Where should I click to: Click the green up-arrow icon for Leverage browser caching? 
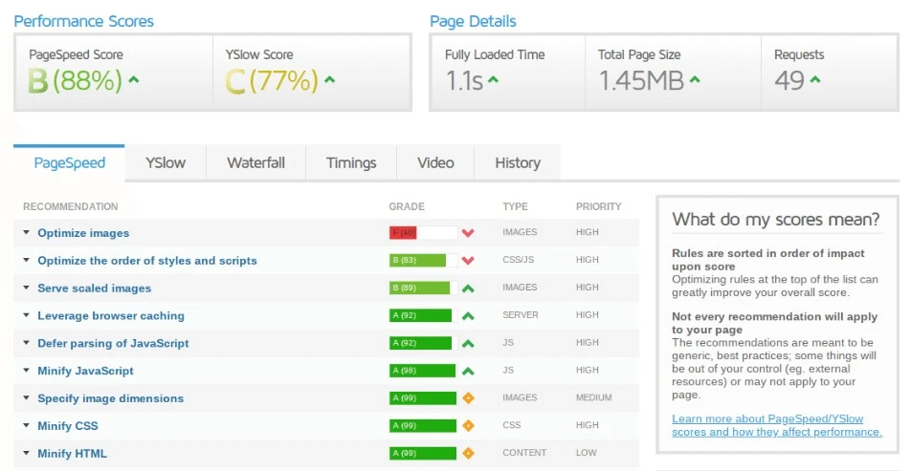click(468, 315)
